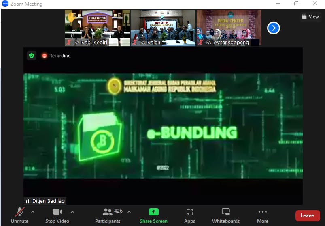This screenshot has height=226, width=325.
Task: Click the Zoom logo in title bar
Action: point(5,4)
